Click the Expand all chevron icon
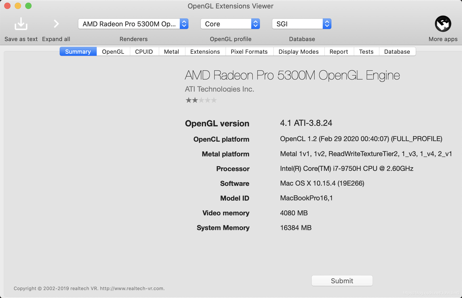 point(56,24)
